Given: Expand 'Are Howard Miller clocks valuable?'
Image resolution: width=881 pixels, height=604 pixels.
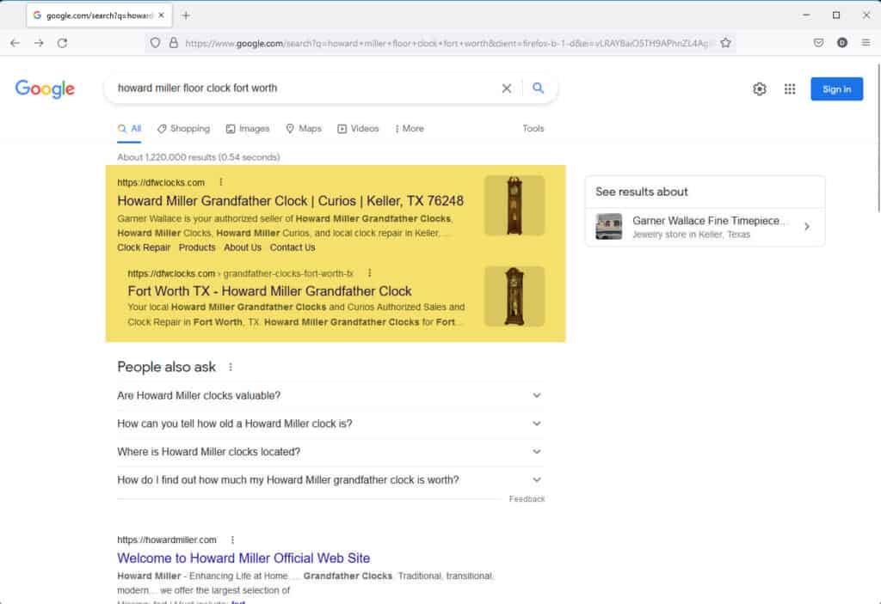Looking at the screenshot, I should click(x=330, y=396).
